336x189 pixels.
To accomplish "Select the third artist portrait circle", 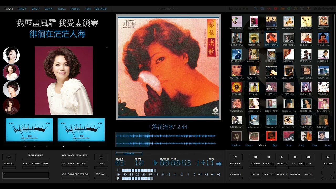I will click(11, 89).
